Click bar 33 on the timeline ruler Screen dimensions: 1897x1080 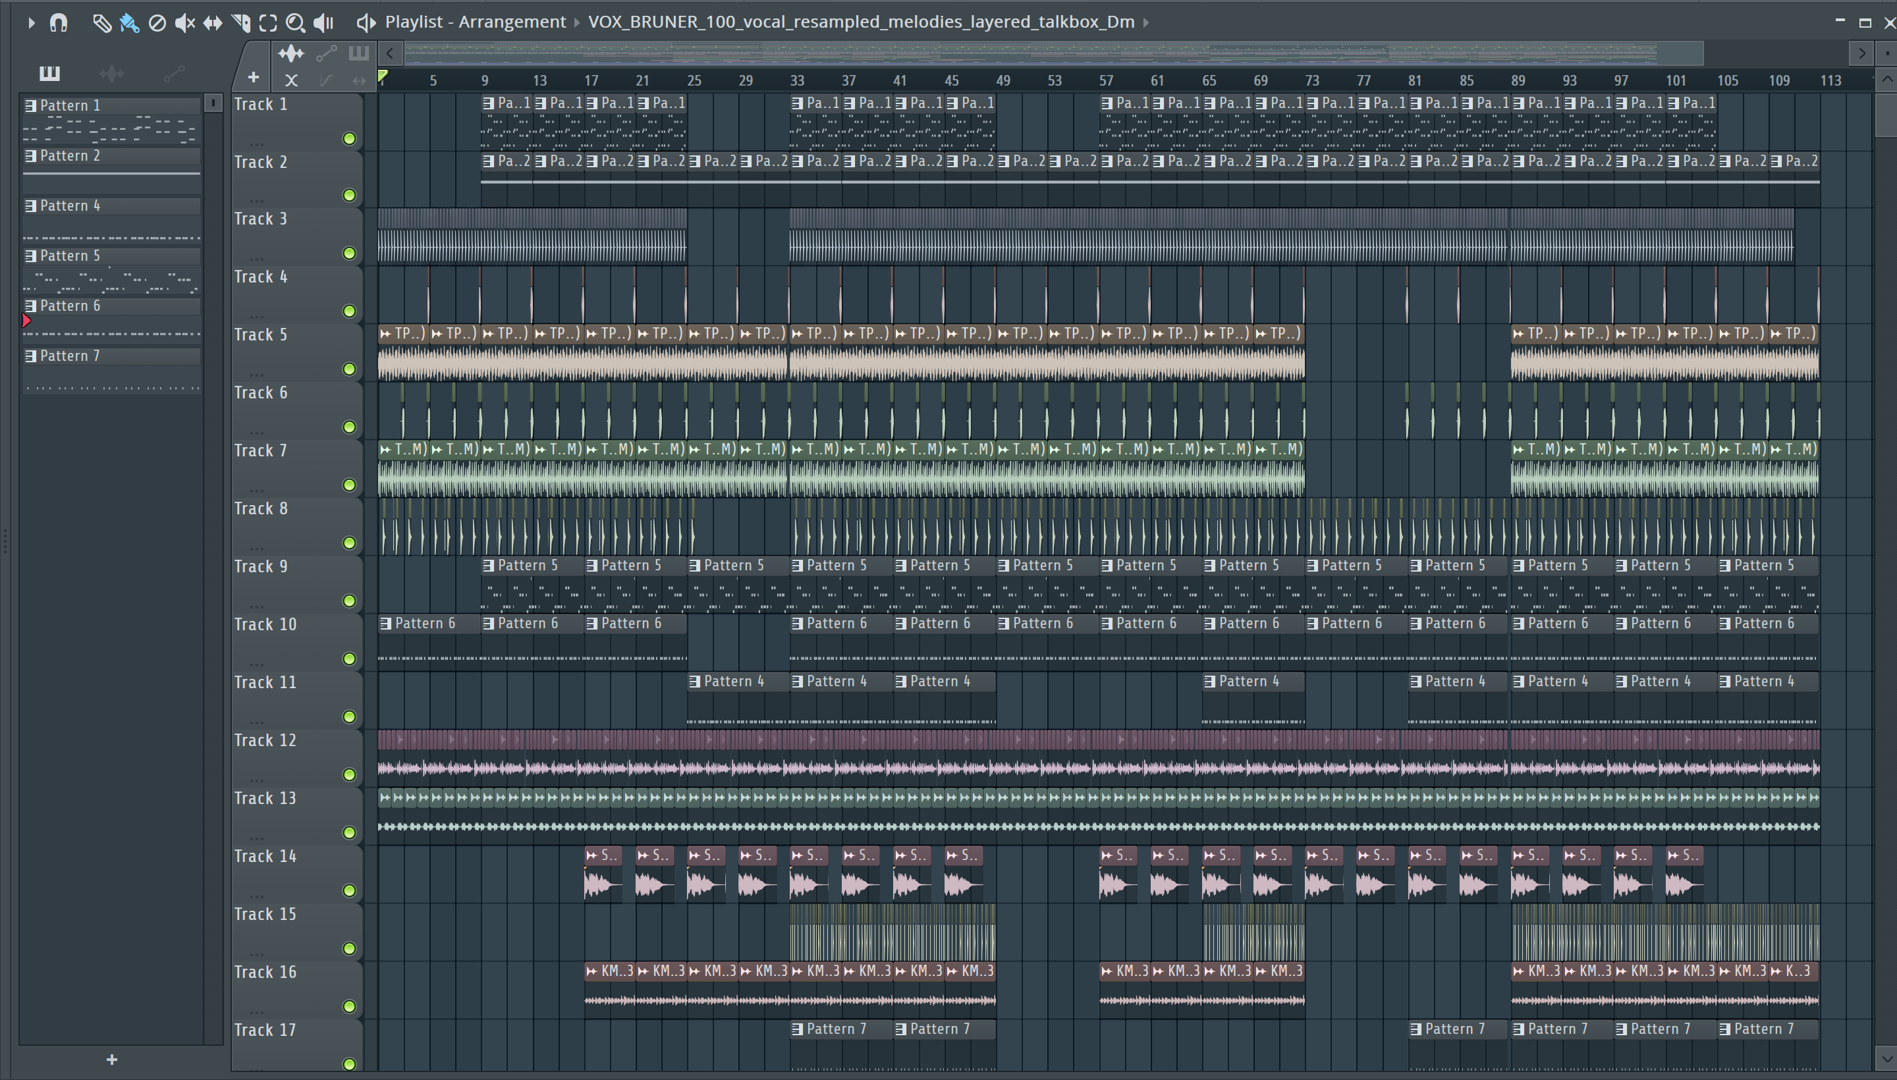click(797, 80)
